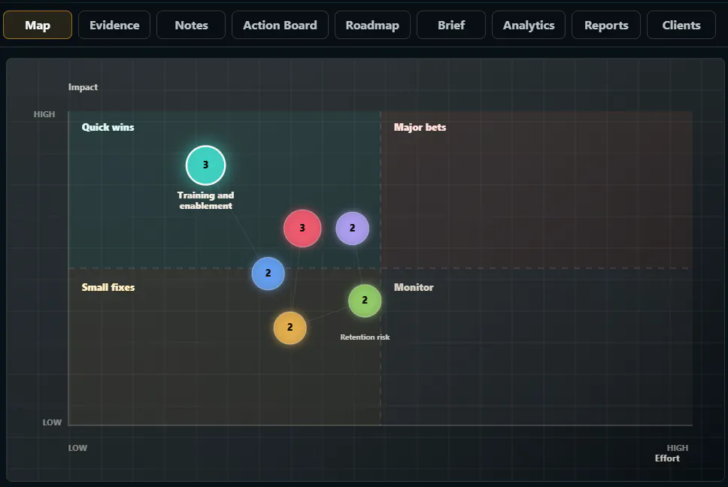Click the Retention risk label text
The image size is (728, 487).
365,337
